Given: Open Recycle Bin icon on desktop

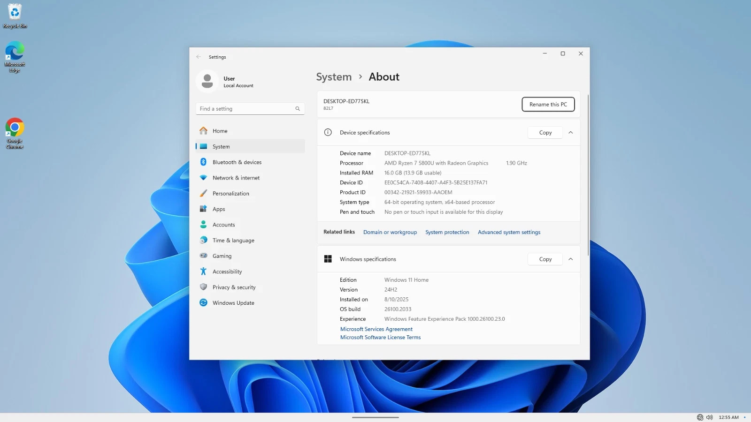Looking at the screenshot, I should (x=15, y=15).
